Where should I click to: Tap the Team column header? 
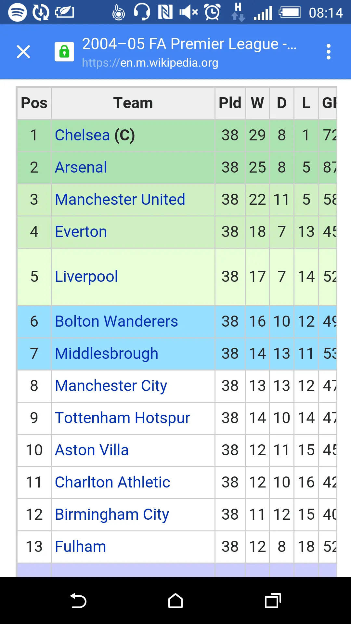(133, 103)
